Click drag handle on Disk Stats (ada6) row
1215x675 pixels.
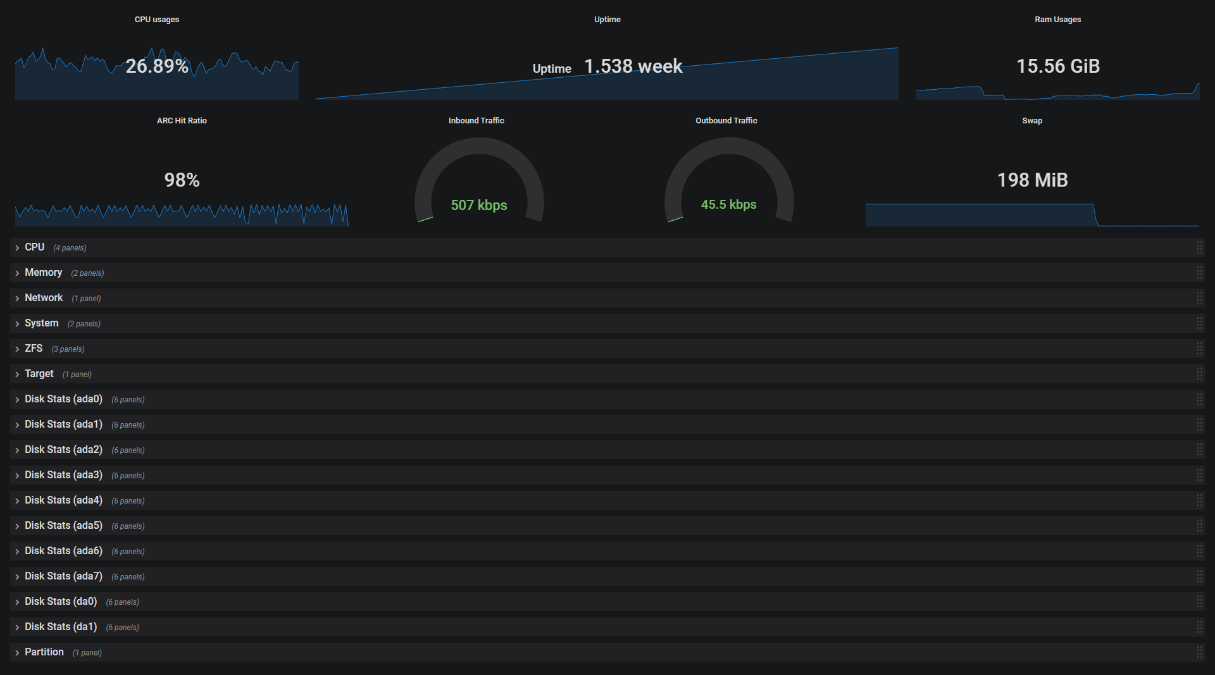(1199, 551)
